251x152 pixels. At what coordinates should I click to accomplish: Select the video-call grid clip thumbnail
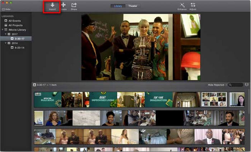(x=214, y=99)
